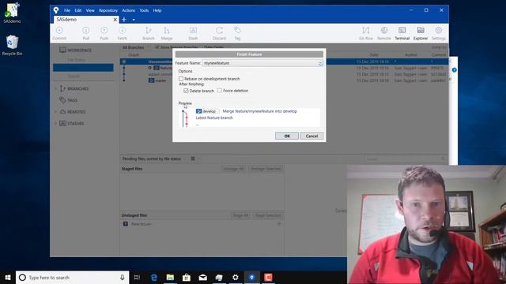
Task: Open Microsoft Store from the taskbar
Action: pyautogui.click(x=187, y=277)
